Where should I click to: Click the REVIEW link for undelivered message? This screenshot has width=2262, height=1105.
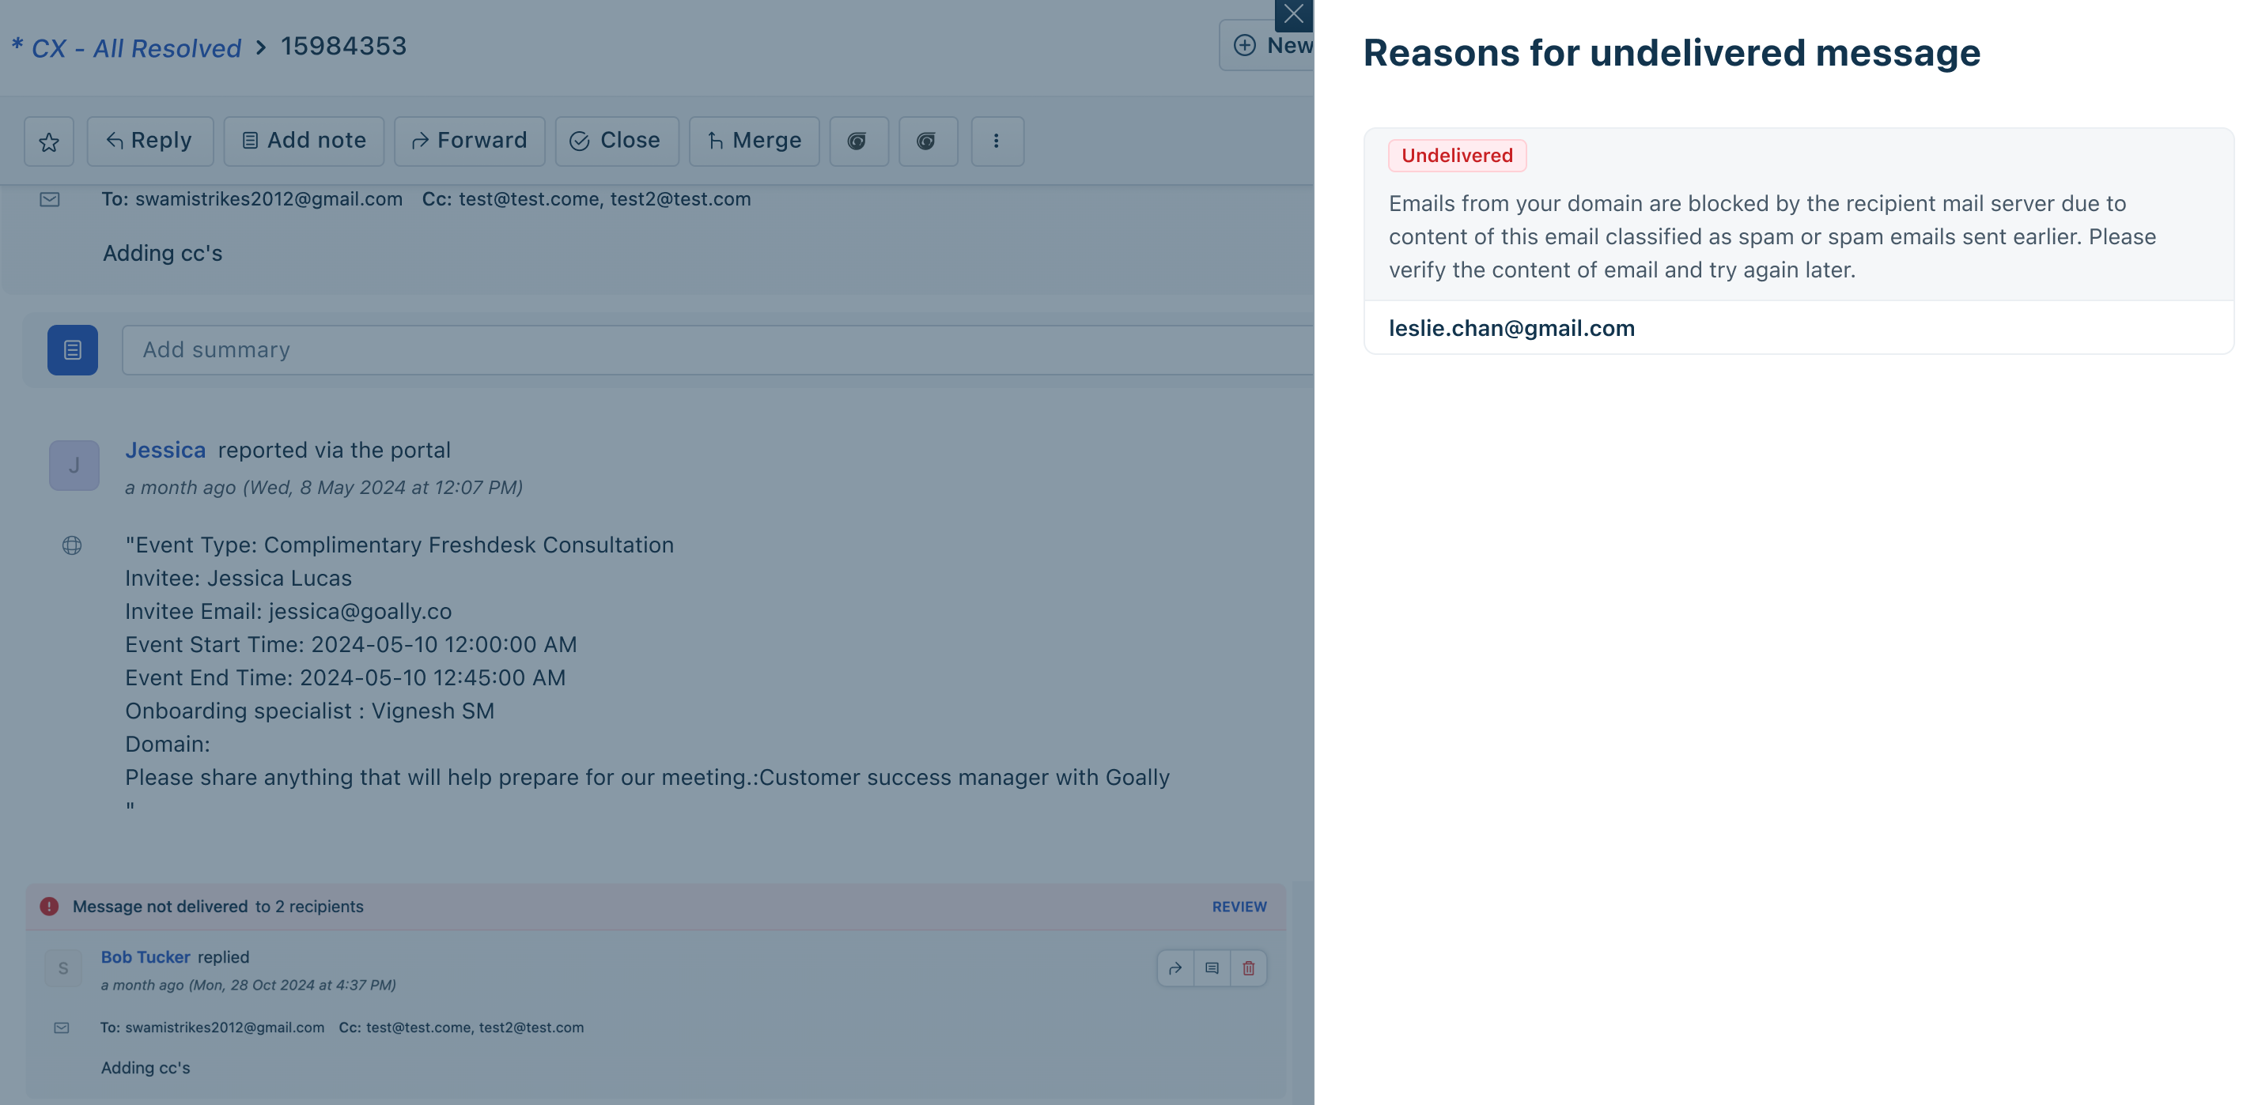tap(1239, 907)
